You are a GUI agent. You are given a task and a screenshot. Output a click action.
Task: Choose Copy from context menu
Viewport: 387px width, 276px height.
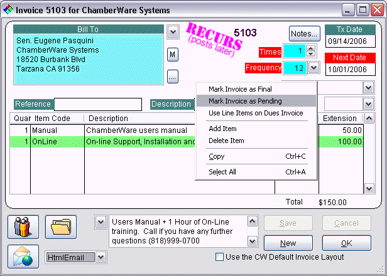(x=256, y=156)
